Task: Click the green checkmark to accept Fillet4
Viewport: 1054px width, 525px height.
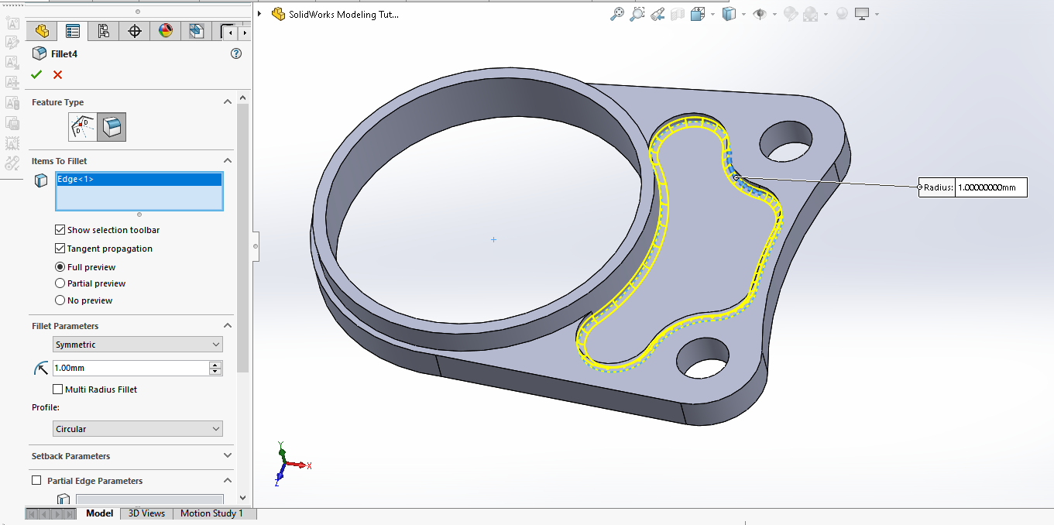Action: pos(36,74)
